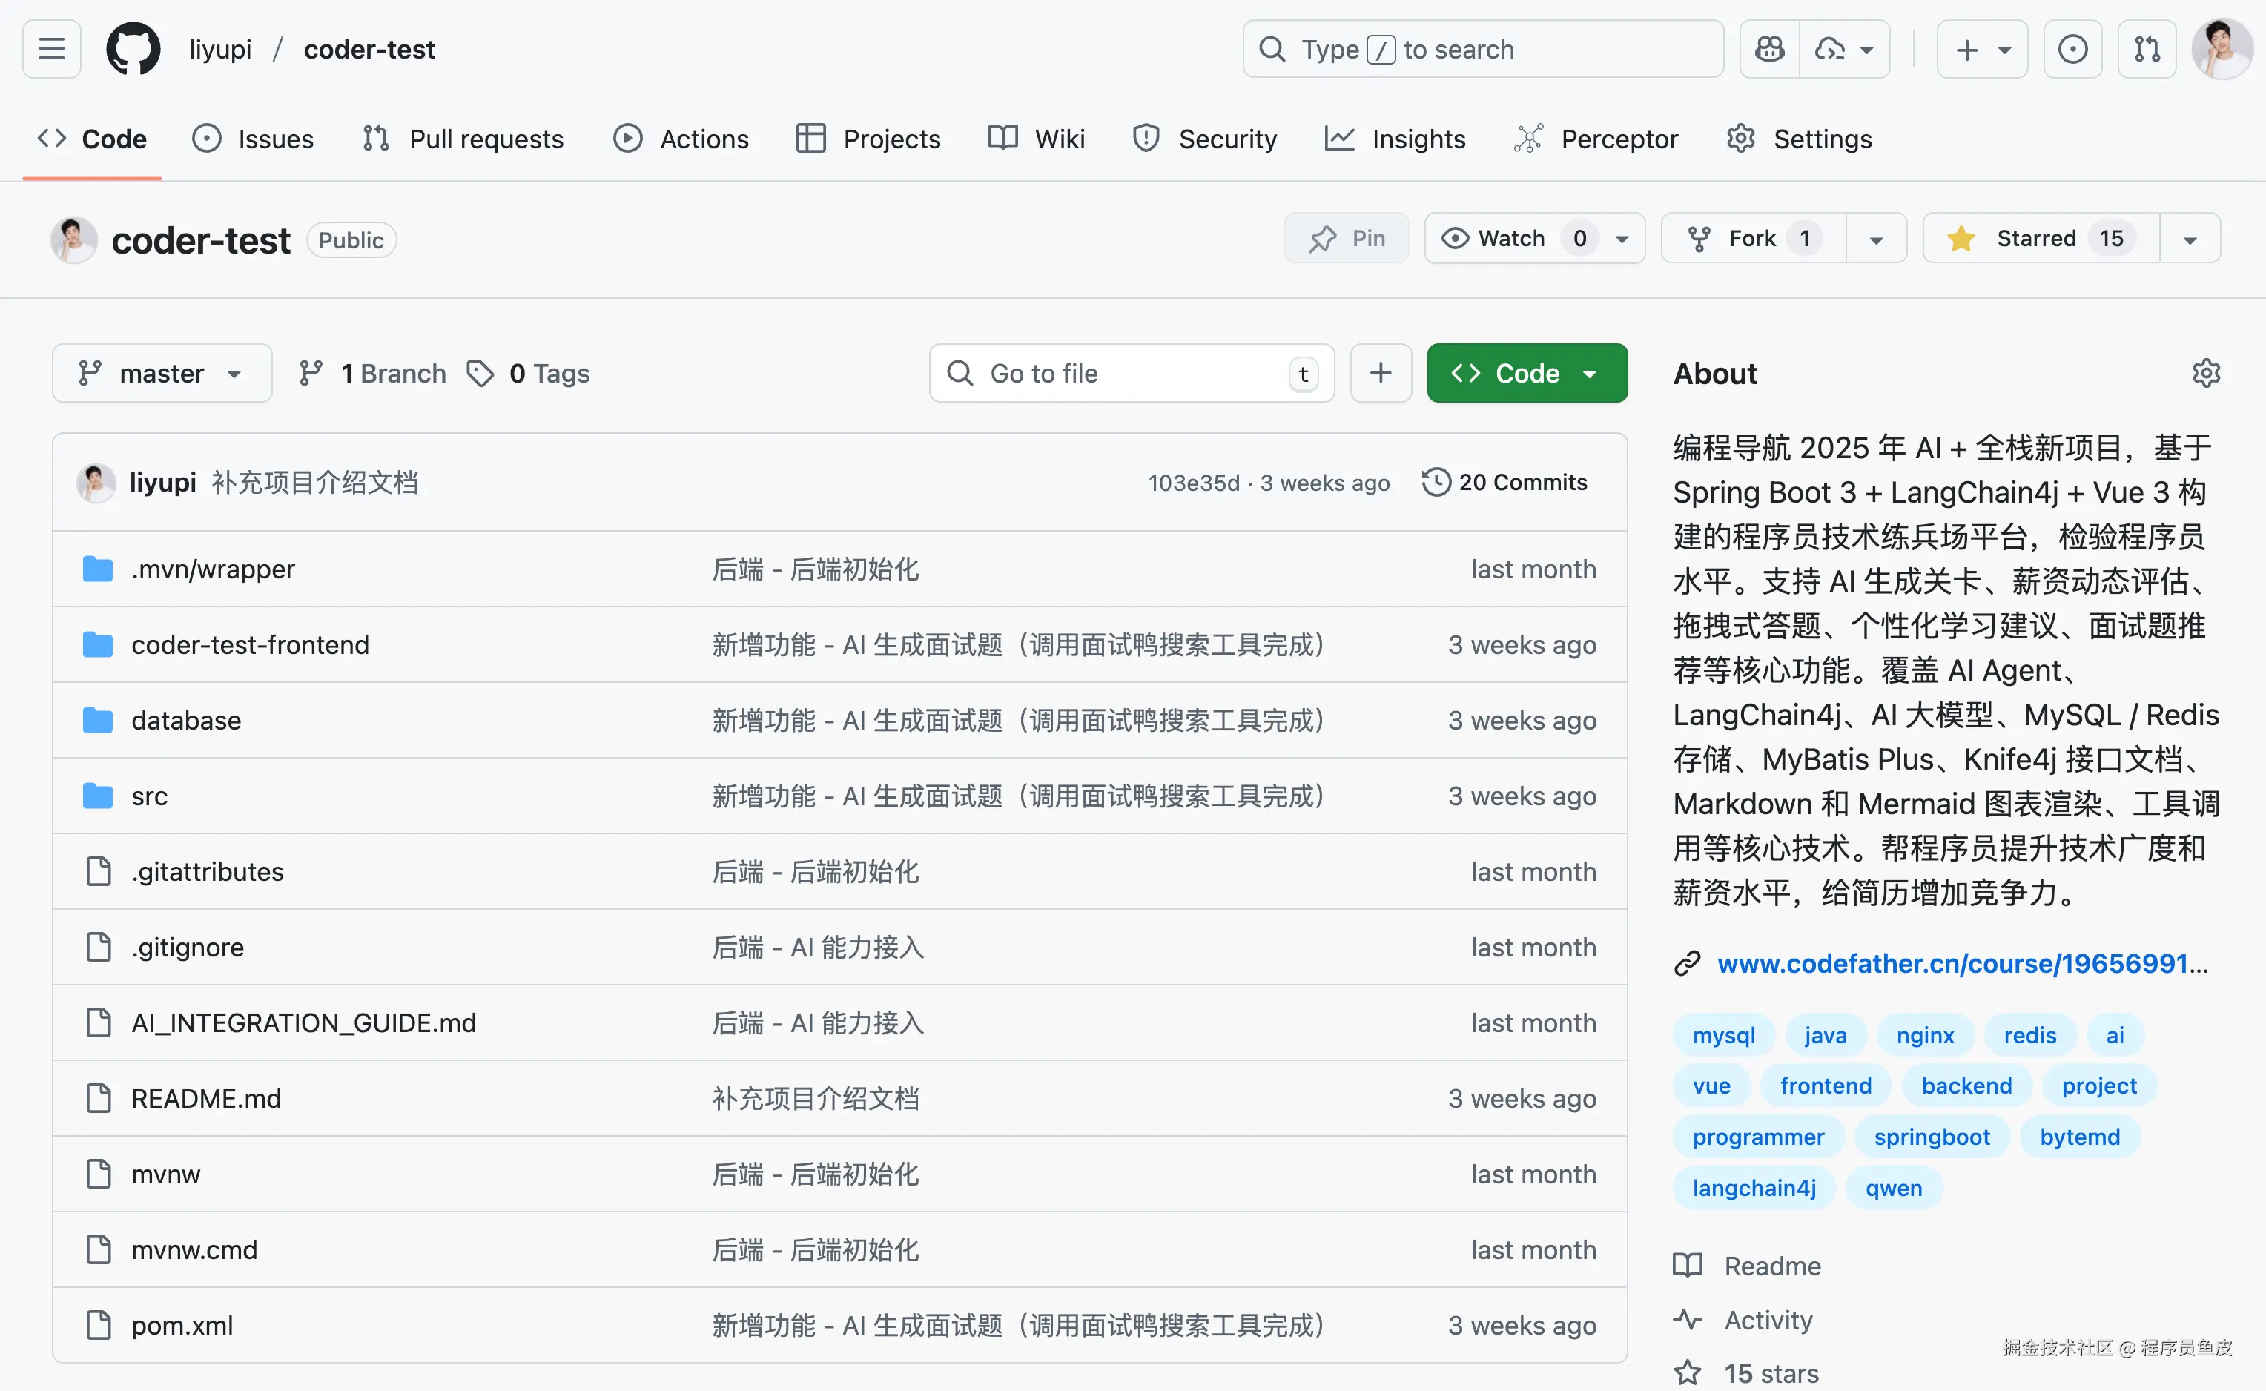Click the Go to file field
This screenshot has height=1391, width=2266.
1130,374
